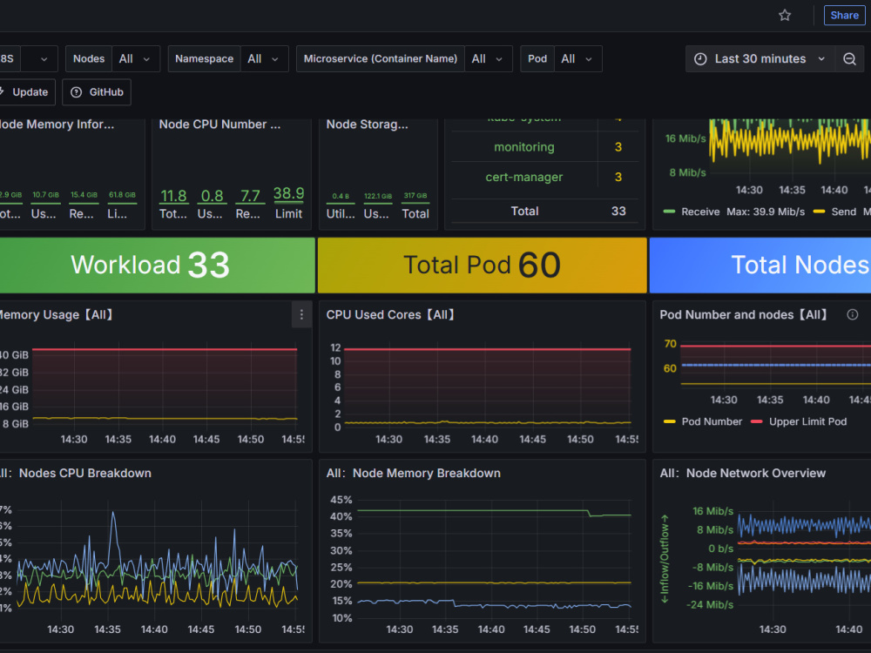Select the monitoring namespace row
Screen dimensions: 871x653
(x=545, y=147)
